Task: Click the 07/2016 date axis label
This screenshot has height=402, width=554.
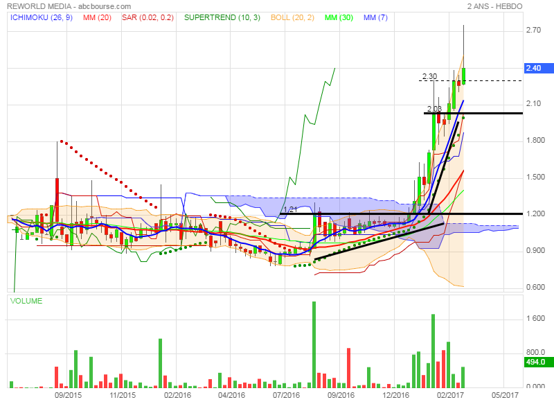Action: tap(286, 395)
